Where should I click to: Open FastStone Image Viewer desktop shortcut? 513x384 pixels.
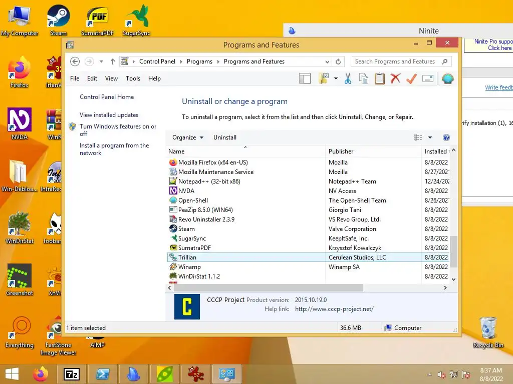click(58, 335)
